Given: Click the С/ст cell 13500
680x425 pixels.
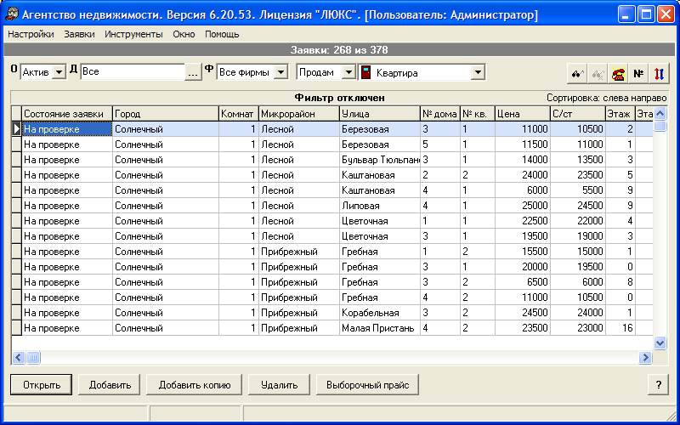Looking at the screenshot, I should coord(578,160).
